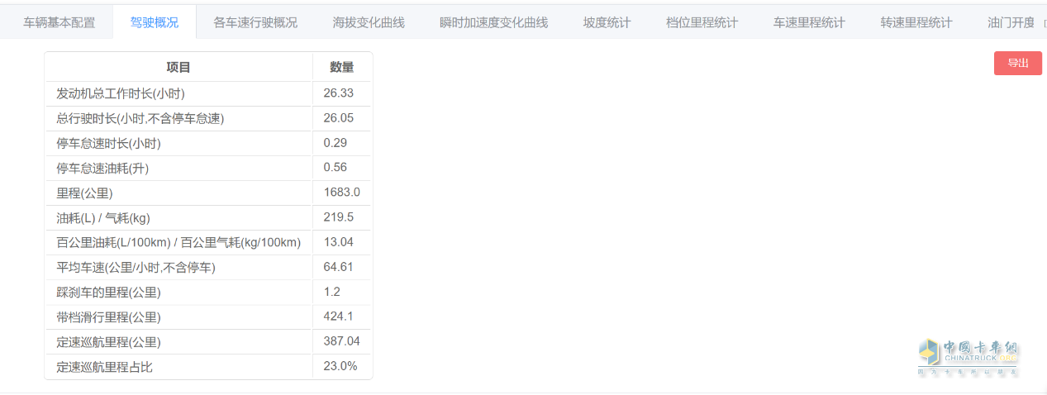
Task: Select the value 387.04
Action: (342, 340)
